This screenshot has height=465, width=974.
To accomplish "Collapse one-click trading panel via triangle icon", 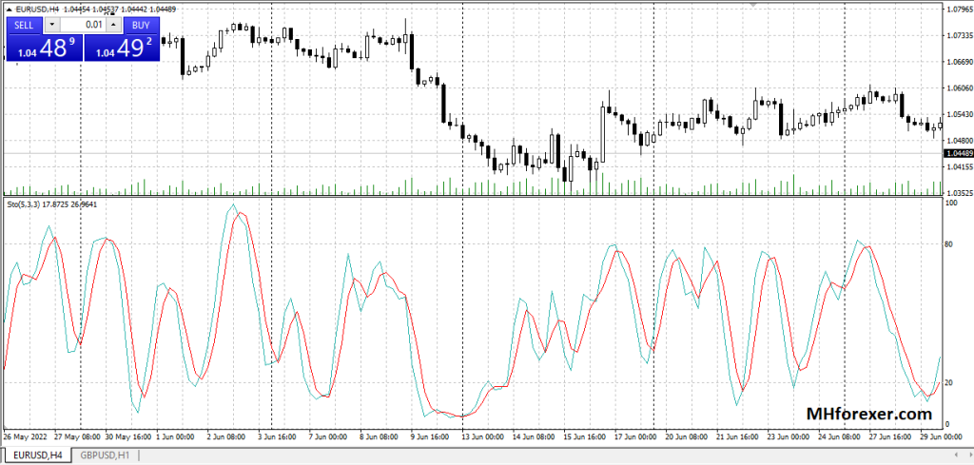I will pyautogui.click(x=10, y=10).
